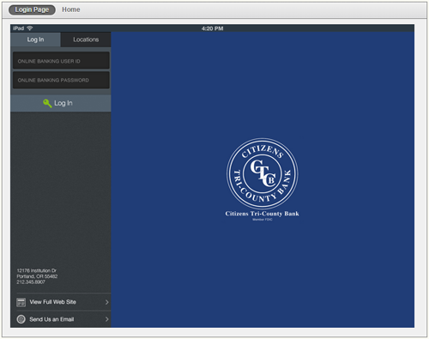Click the Wi-Fi status icon
Viewport: 429px width, 339px height.
click(30, 28)
